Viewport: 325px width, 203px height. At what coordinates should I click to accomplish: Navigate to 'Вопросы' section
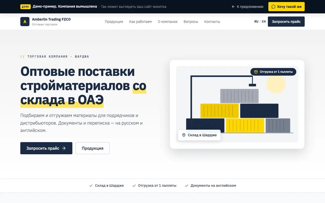click(191, 22)
